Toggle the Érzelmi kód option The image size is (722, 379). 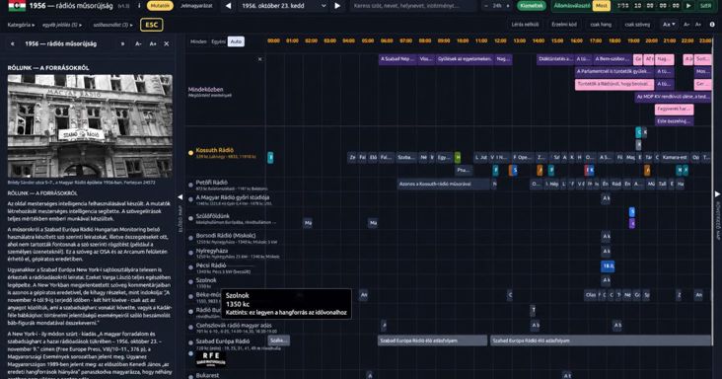[x=564, y=25]
